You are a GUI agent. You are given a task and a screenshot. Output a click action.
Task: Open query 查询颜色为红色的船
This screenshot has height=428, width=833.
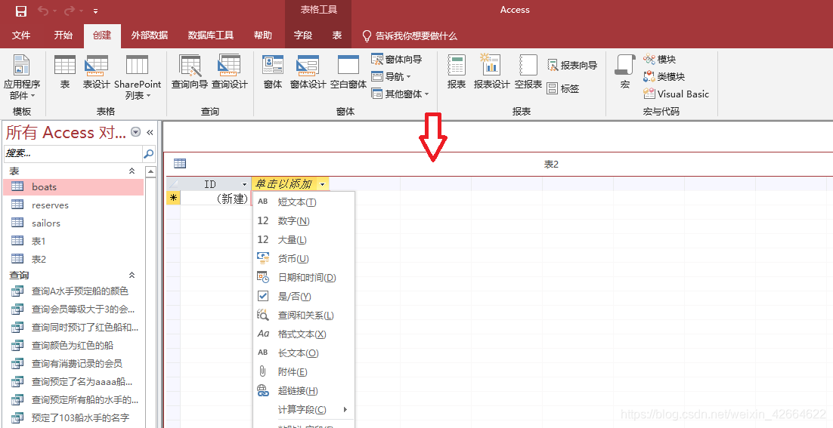(x=73, y=345)
